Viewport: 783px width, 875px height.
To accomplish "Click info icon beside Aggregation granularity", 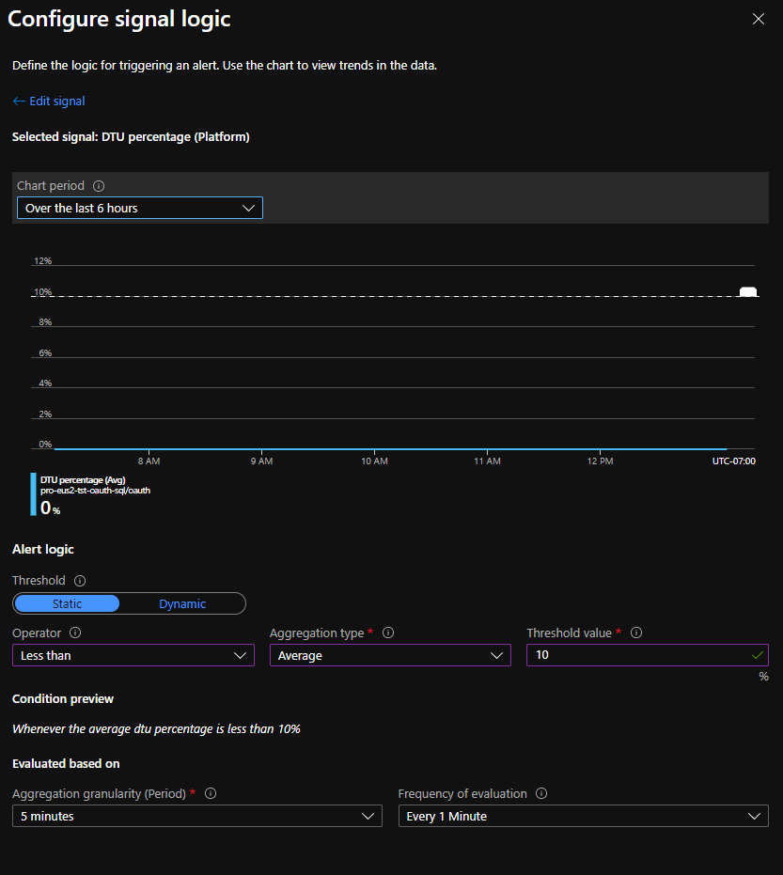I will pos(211,793).
